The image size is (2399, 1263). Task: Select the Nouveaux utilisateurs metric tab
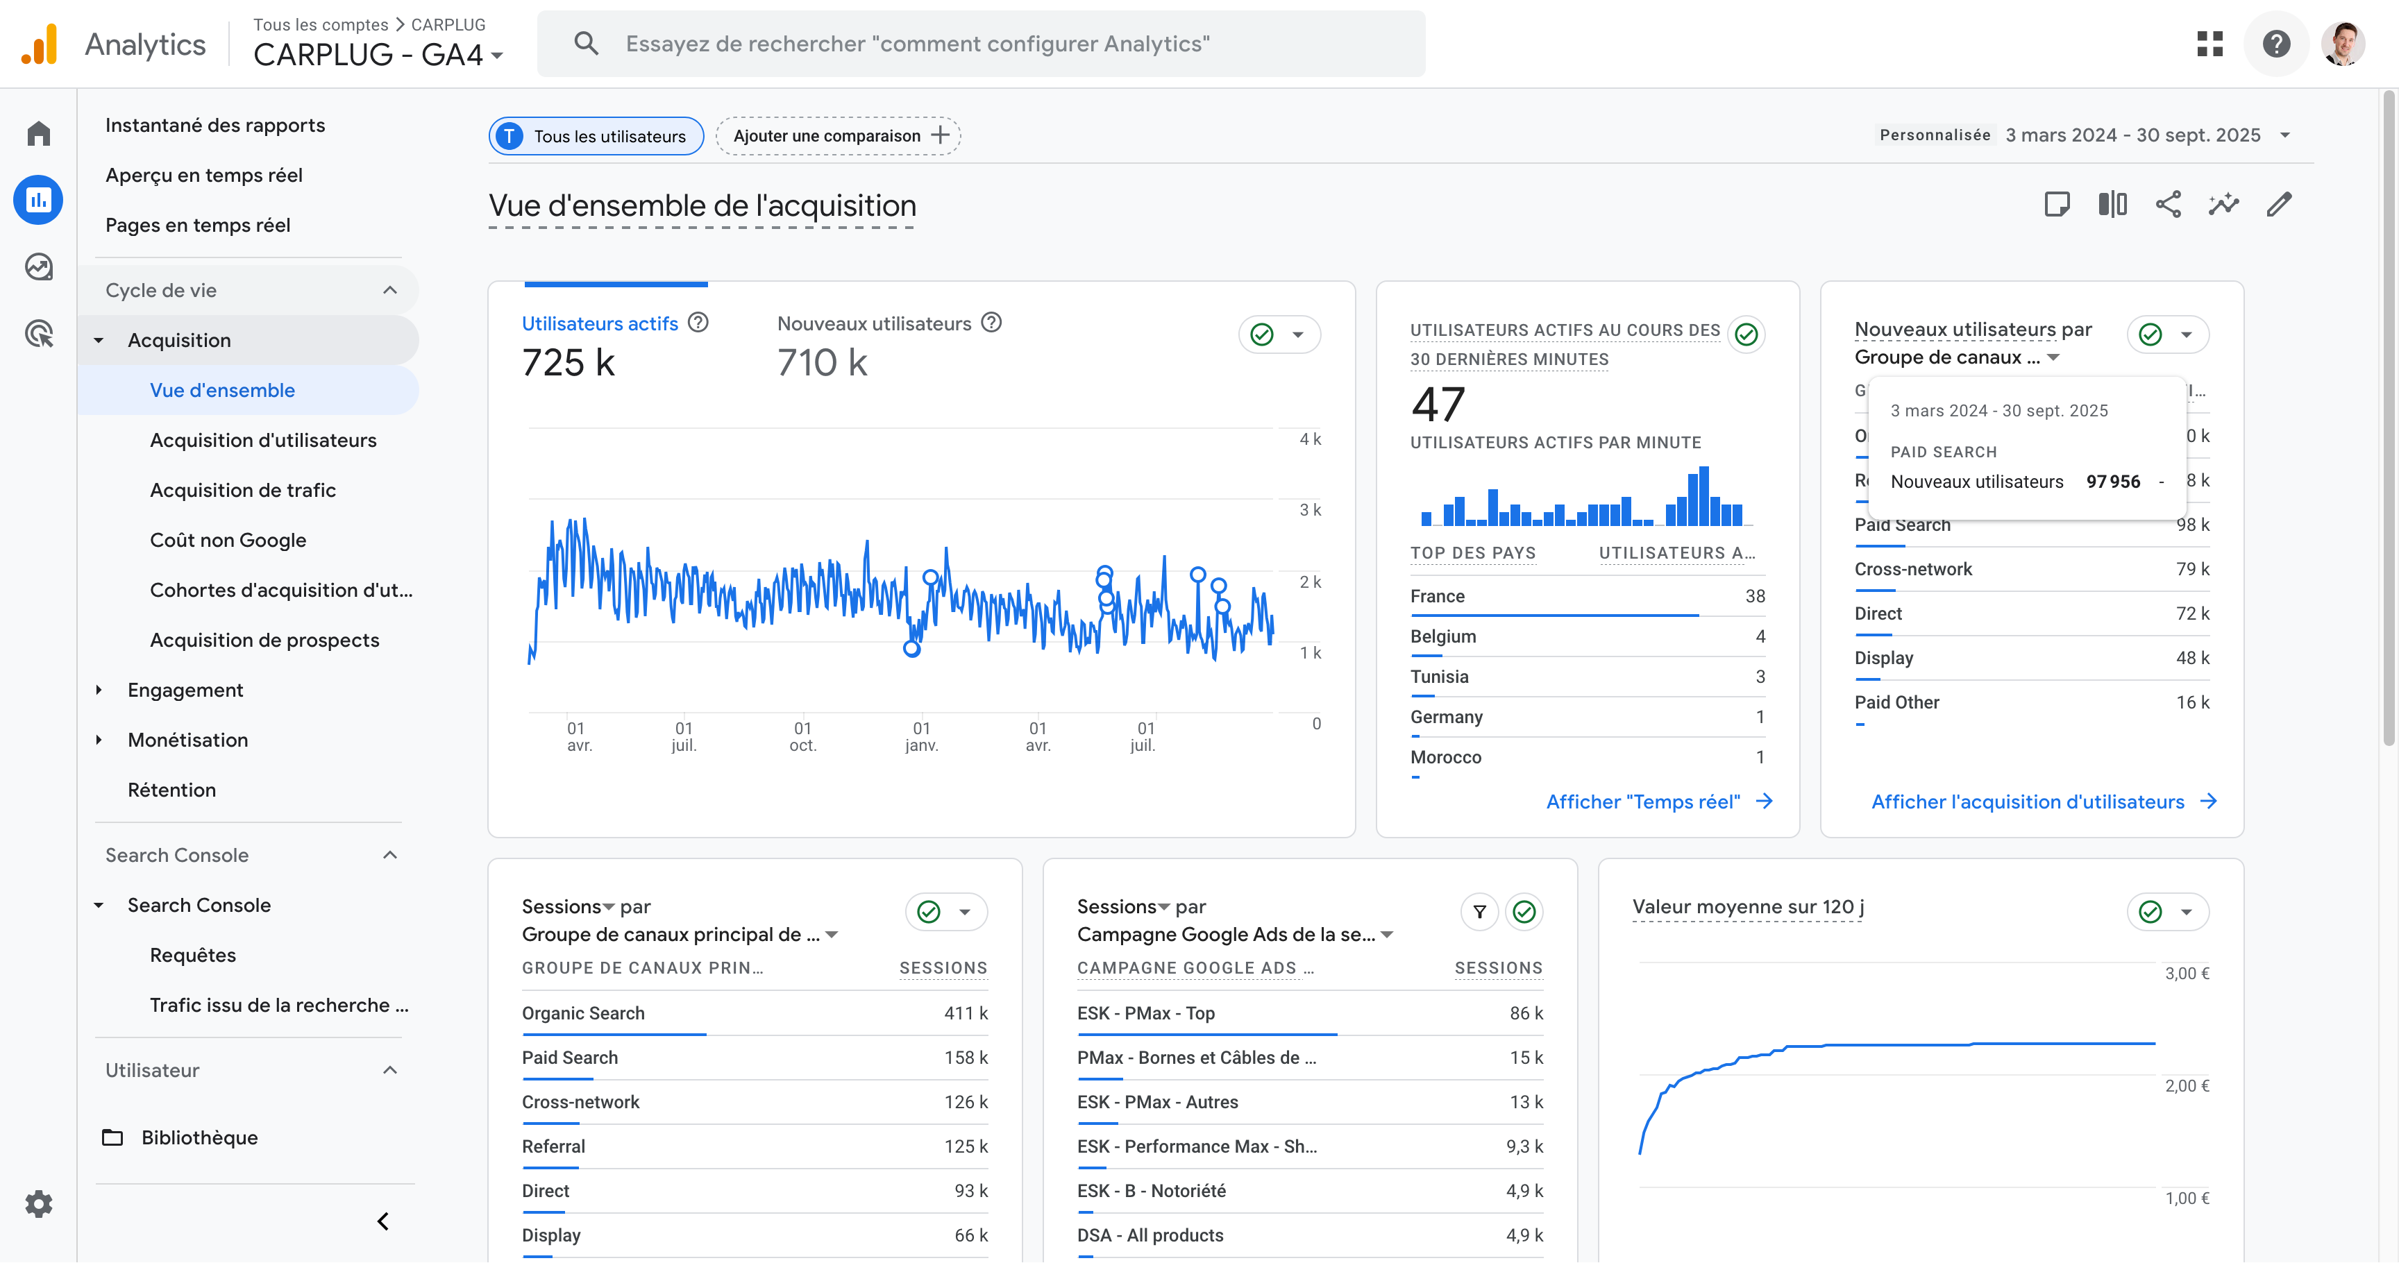[873, 324]
